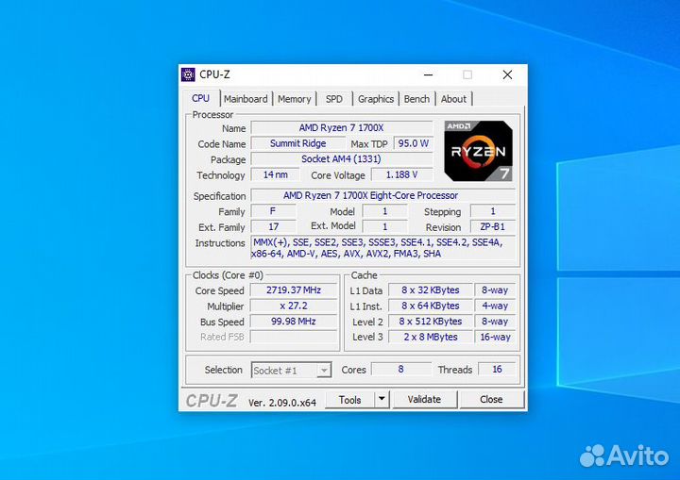Open the Socket #1 selection combo box
The image size is (680, 480).
click(x=292, y=371)
